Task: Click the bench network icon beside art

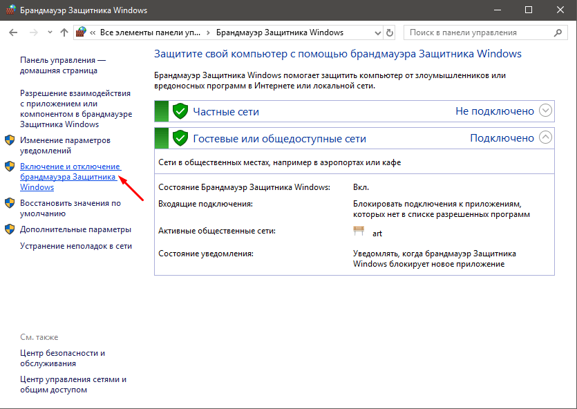Action: pyautogui.click(x=359, y=231)
